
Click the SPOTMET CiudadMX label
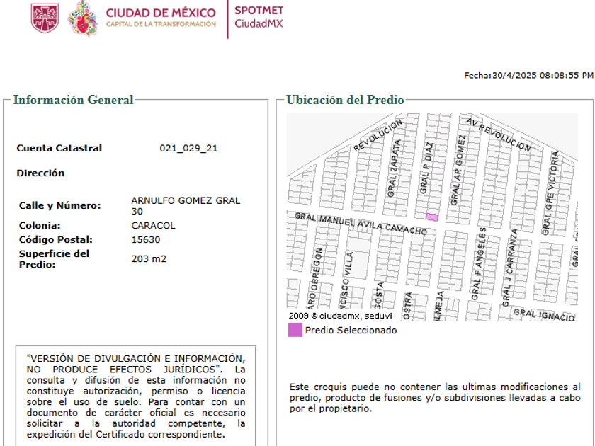[x=259, y=17]
